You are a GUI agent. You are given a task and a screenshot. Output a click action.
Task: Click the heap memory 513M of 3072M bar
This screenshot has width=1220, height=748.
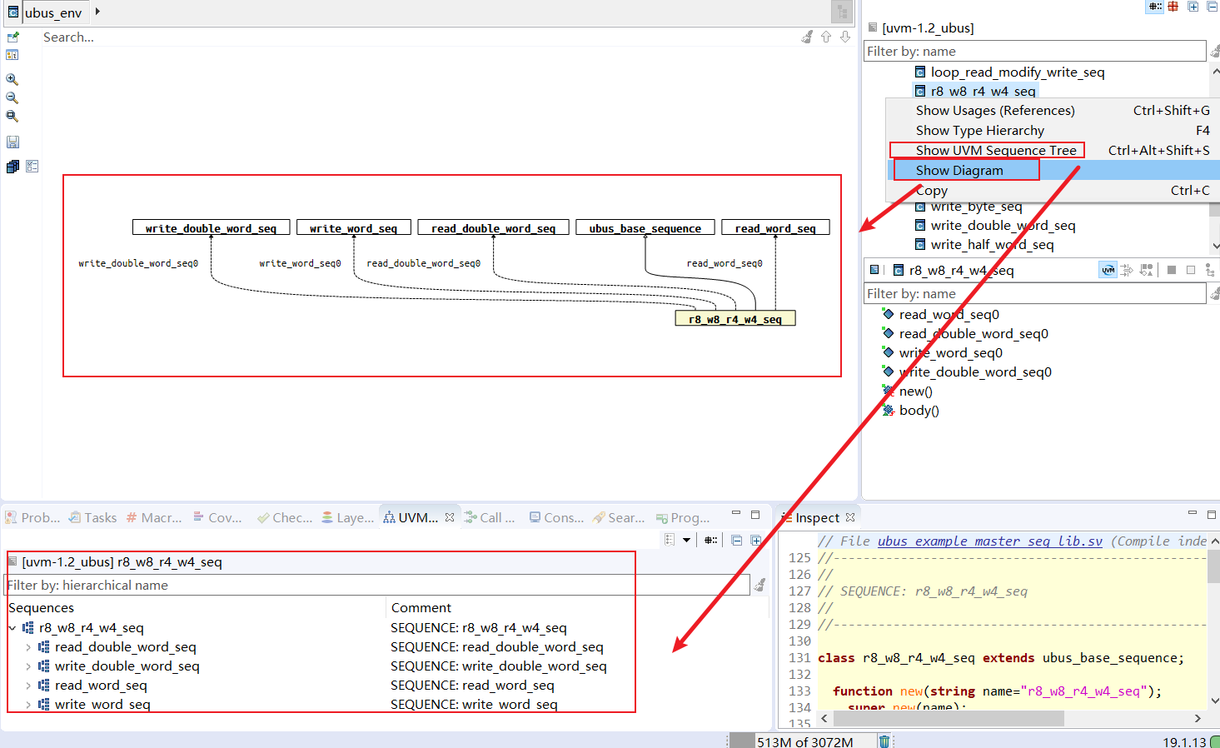click(804, 741)
